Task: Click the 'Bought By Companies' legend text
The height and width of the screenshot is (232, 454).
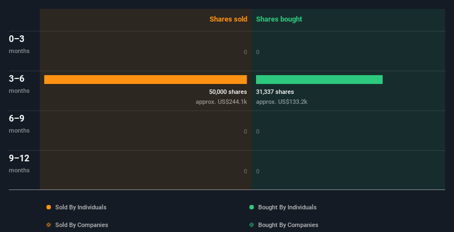Action: (288, 225)
